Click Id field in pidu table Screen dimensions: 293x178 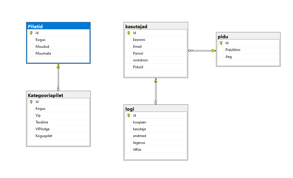point(248,43)
